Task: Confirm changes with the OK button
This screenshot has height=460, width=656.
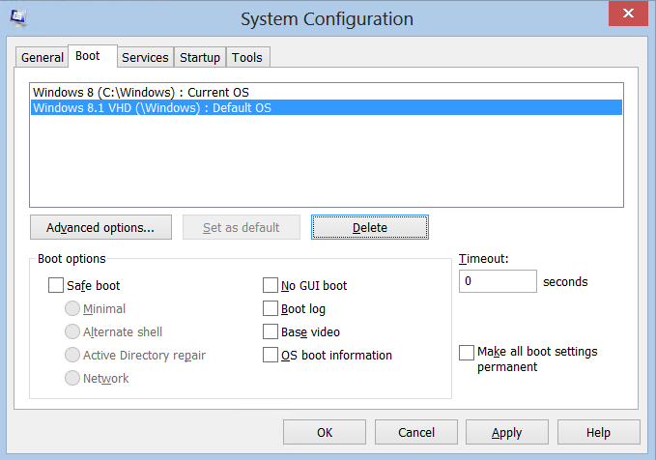Action: (325, 432)
